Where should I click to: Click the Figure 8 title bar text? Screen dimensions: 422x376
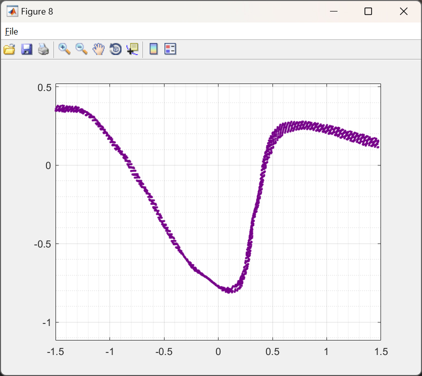[x=37, y=11]
